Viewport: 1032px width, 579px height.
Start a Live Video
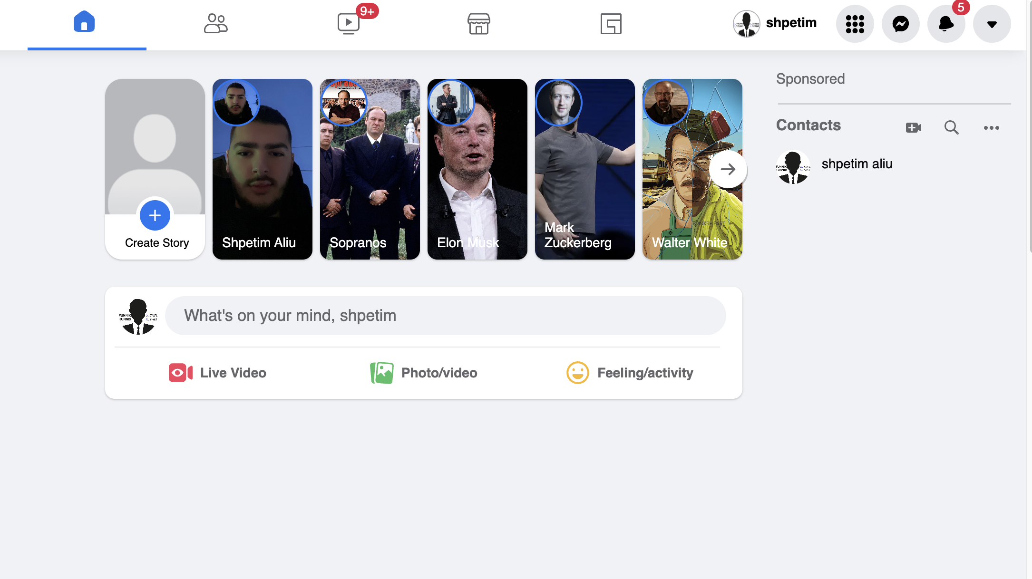217,373
